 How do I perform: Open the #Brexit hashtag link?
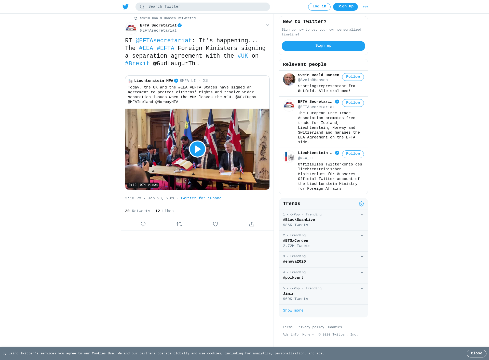click(x=137, y=63)
